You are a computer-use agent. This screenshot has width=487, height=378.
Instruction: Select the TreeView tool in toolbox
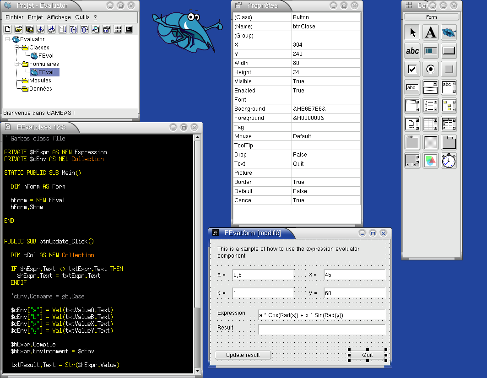pyautogui.click(x=449, y=106)
